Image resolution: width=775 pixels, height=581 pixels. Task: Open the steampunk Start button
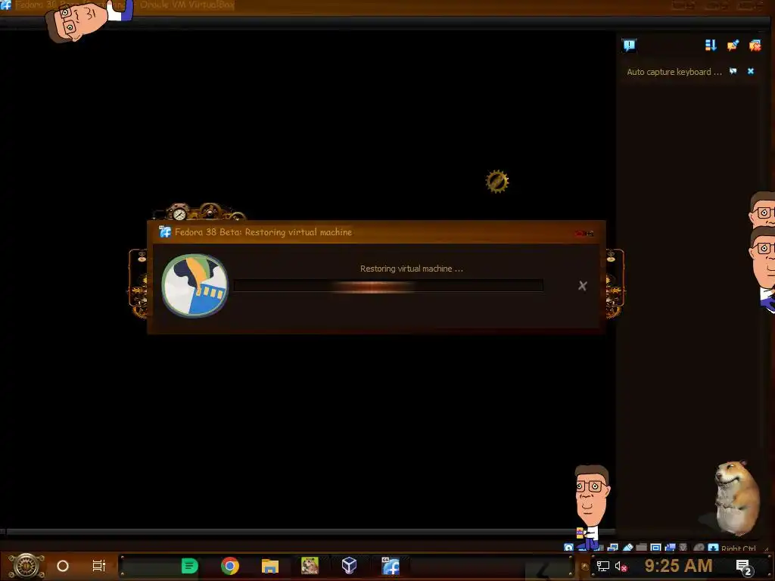click(26, 566)
